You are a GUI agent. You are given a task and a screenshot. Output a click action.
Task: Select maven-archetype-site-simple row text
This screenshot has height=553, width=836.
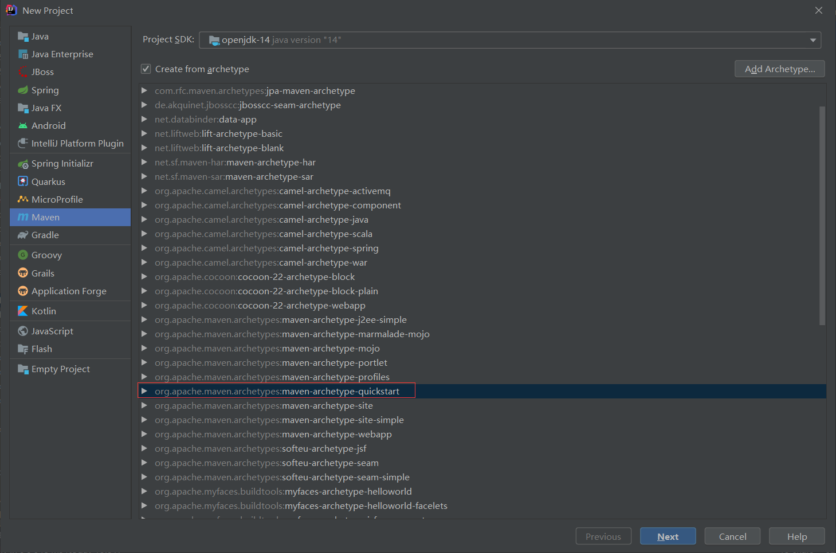(x=279, y=420)
